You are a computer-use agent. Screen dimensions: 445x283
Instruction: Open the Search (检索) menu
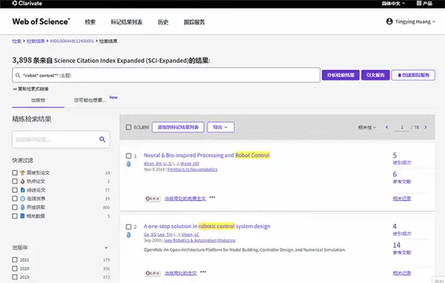[90, 21]
